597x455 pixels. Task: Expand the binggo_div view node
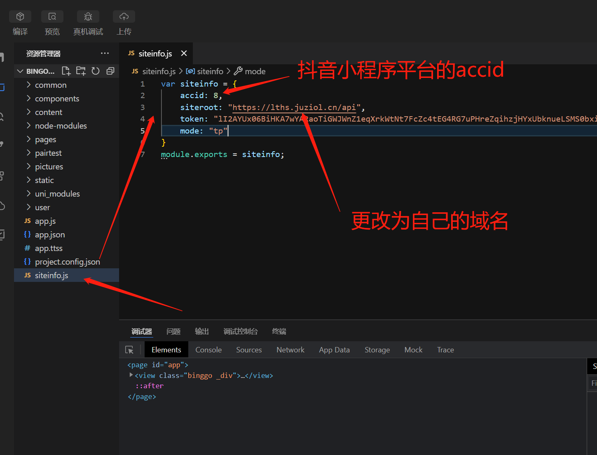pos(131,375)
